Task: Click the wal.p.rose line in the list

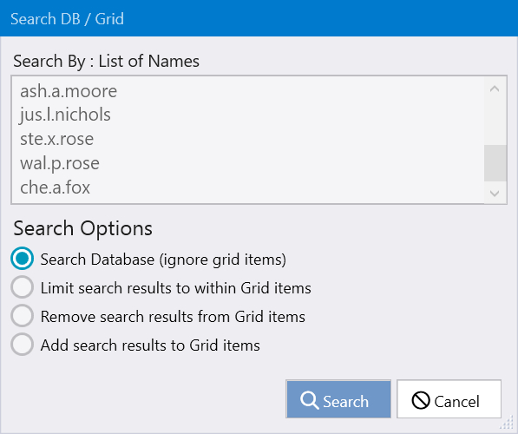Action: click(x=60, y=163)
